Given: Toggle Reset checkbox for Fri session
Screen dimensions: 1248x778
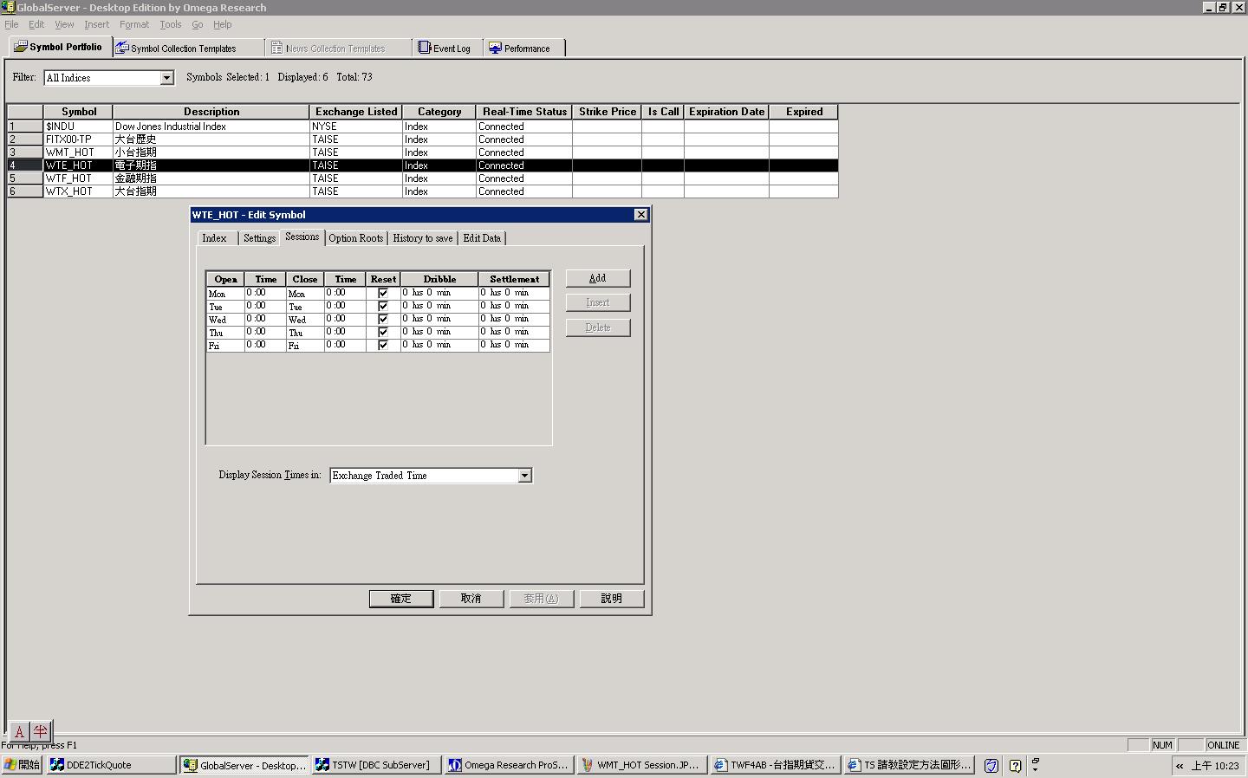Looking at the screenshot, I should pyautogui.click(x=383, y=345).
